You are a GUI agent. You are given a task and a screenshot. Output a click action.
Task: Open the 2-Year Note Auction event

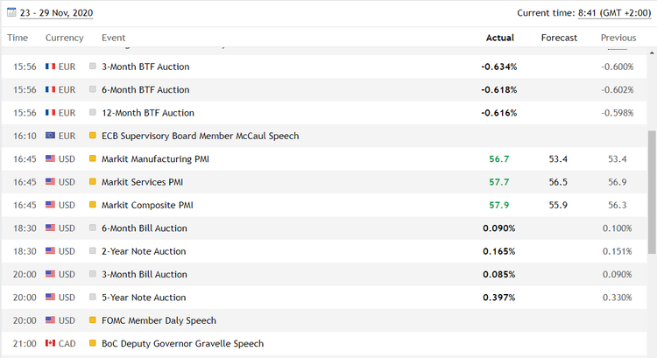pos(144,251)
